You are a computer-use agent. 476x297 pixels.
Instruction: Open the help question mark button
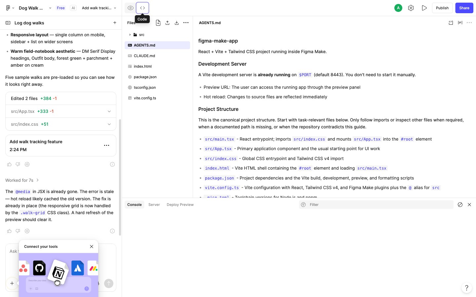(466, 288)
